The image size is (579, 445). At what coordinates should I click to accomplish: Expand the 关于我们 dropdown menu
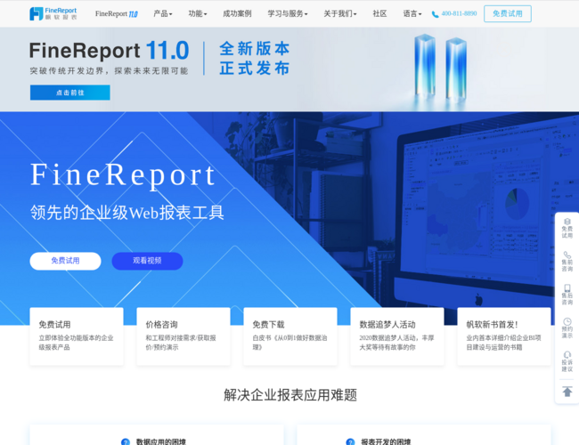pyautogui.click(x=340, y=13)
